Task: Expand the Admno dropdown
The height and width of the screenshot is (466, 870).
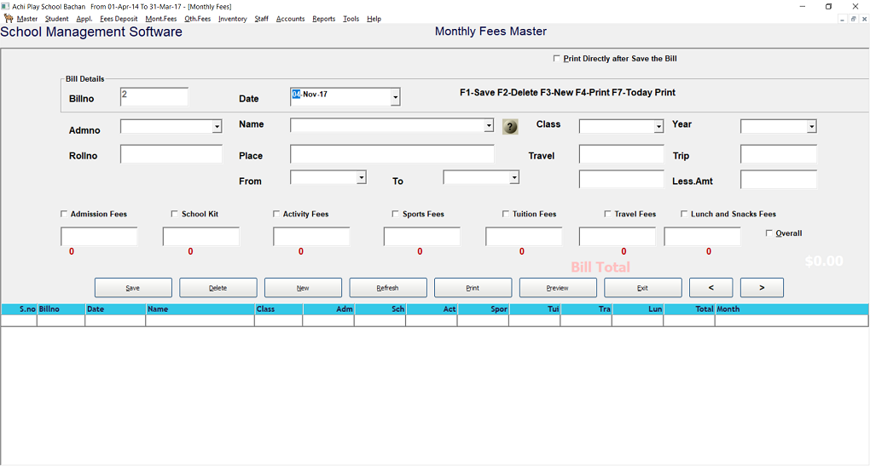Action: coord(217,127)
